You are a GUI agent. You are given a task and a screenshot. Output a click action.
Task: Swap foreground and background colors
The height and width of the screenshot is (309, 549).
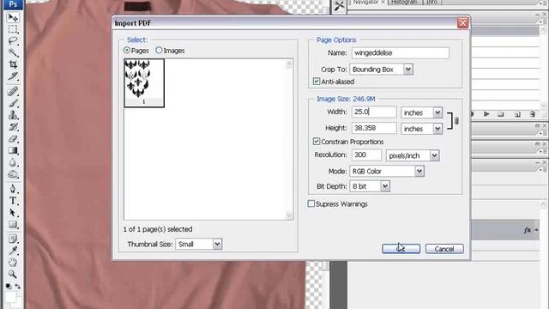pos(17,286)
